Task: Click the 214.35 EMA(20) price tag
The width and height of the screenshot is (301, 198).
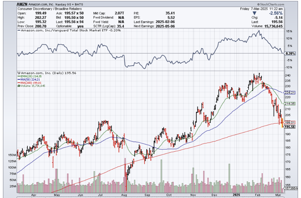Action: 290,104
